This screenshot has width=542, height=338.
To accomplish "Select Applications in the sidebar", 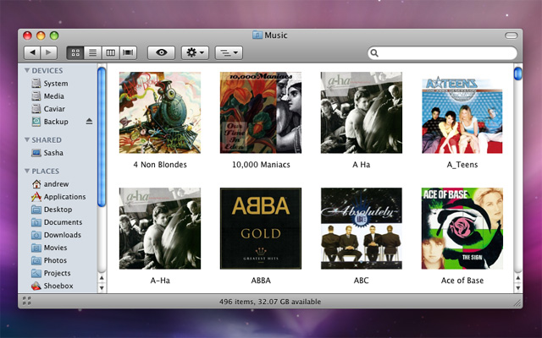I will tap(64, 197).
